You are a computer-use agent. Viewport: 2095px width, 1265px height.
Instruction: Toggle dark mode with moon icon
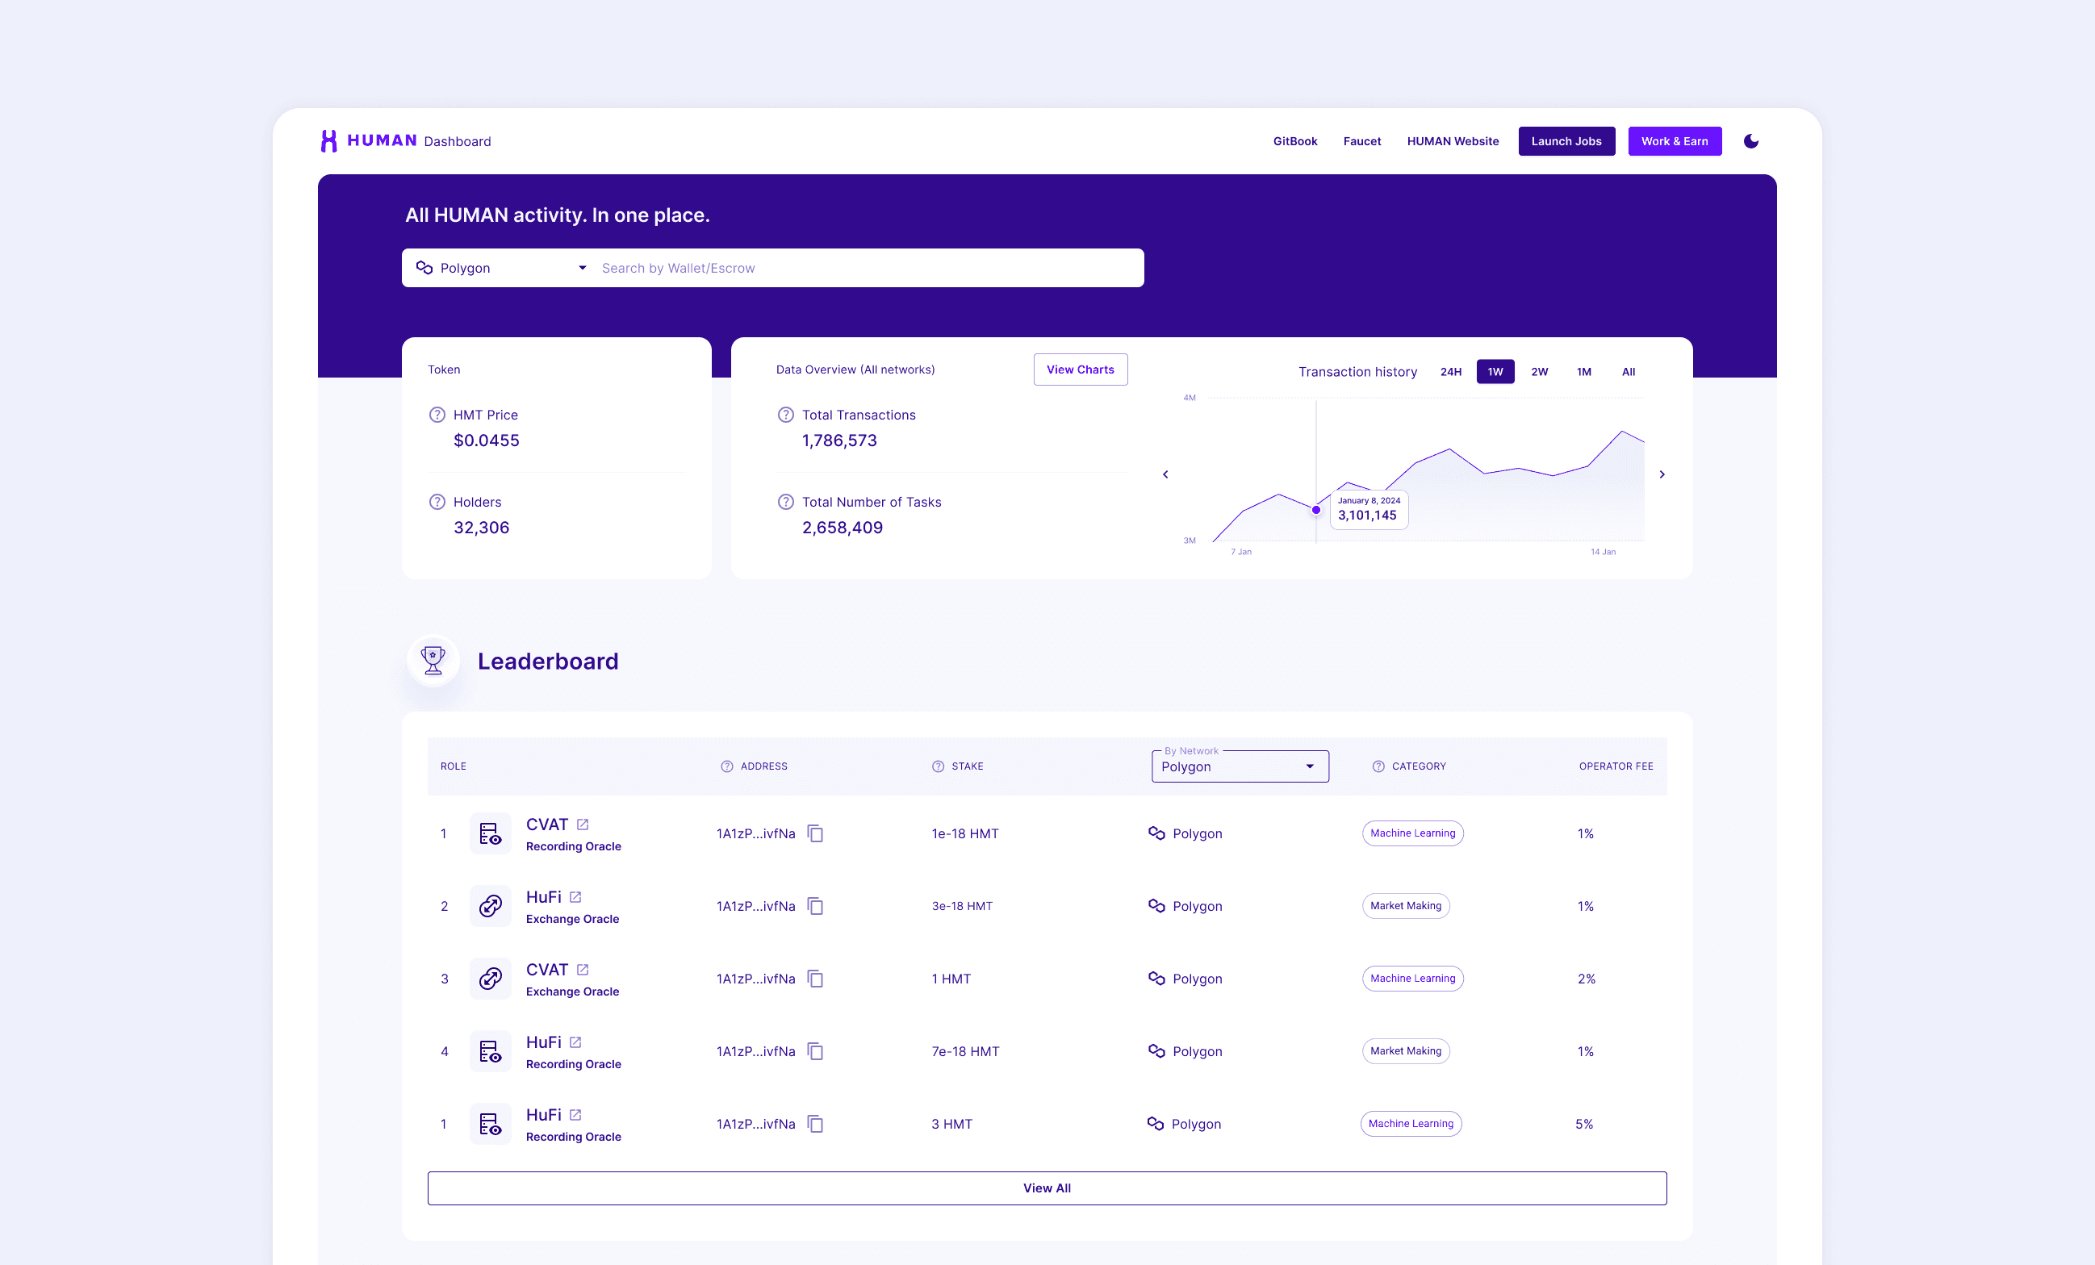click(1750, 141)
